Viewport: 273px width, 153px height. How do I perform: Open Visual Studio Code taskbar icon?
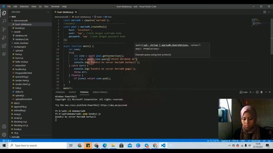163,145
